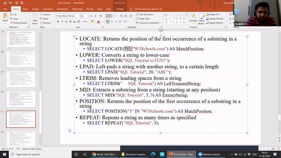
Task: Select slide 10 thumbnail
Action: coord(21,59)
